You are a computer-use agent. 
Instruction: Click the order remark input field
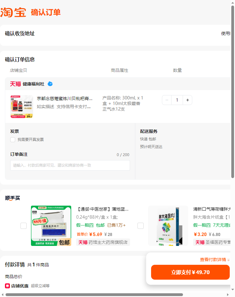pyautogui.click(x=70, y=165)
